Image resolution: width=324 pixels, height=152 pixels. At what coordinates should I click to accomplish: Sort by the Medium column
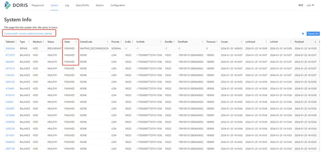(43, 42)
